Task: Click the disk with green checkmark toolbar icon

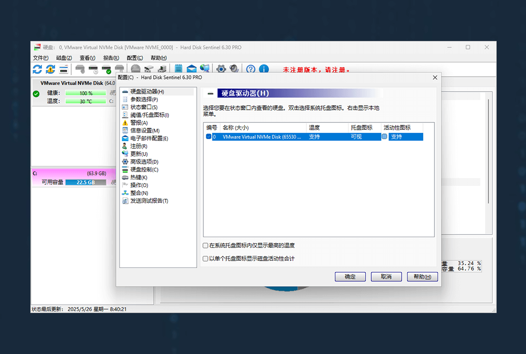Action: tap(106, 69)
